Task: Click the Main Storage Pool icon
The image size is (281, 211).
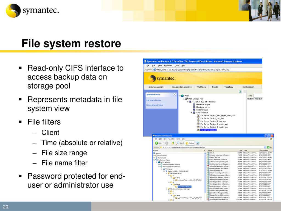Action: click(186, 99)
